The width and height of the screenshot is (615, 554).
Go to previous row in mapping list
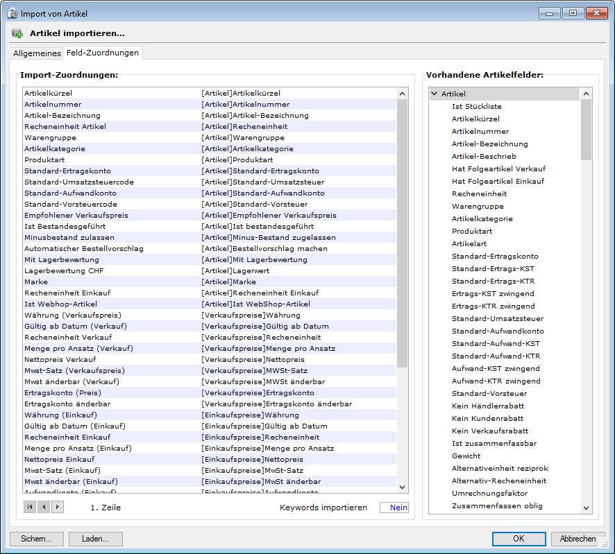click(x=44, y=507)
